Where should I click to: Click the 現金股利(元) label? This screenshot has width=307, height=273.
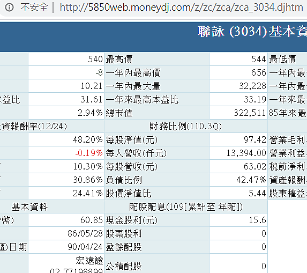point(132,220)
